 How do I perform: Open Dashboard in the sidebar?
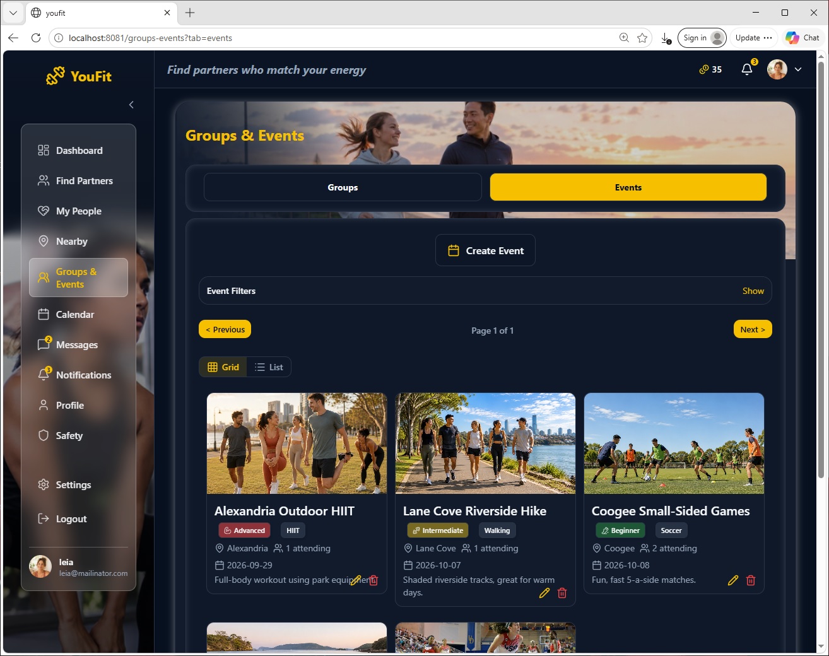tap(78, 150)
